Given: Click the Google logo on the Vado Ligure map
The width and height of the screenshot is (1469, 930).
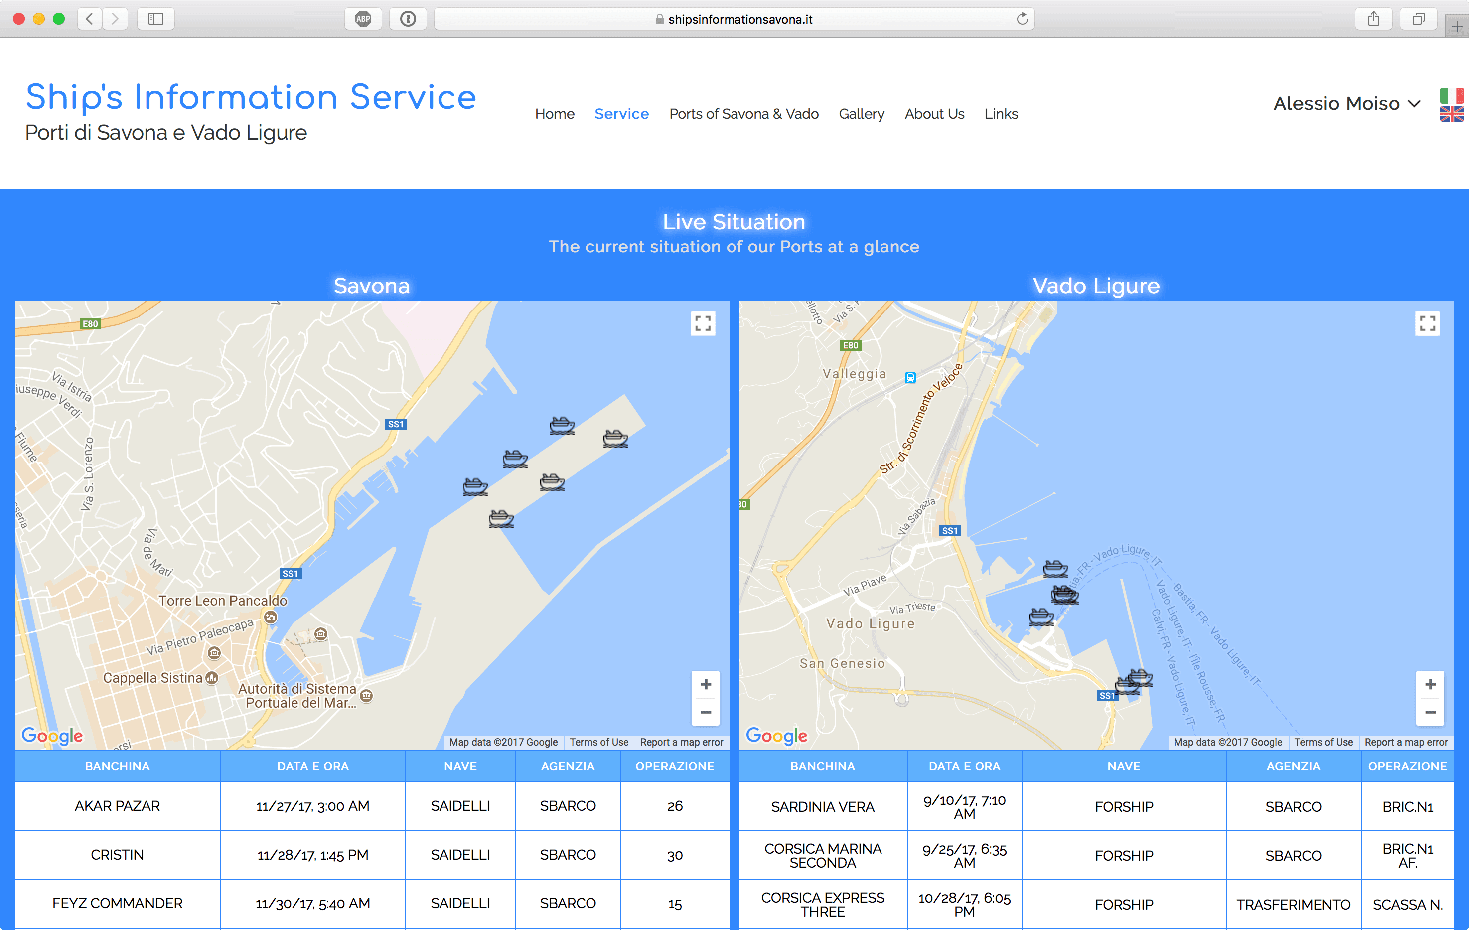Looking at the screenshot, I should 776,736.
